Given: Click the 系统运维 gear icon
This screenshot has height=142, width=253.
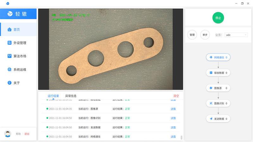Looking at the screenshot, I should (x=9, y=69).
